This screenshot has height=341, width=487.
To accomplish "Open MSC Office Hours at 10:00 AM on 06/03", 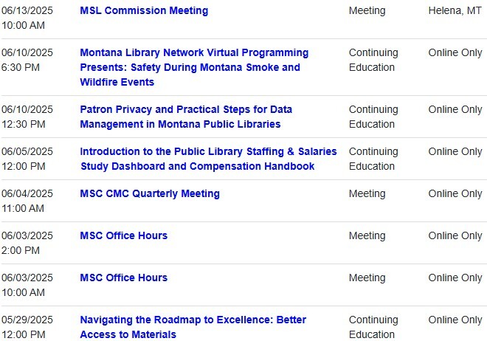I will click(x=123, y=278).
